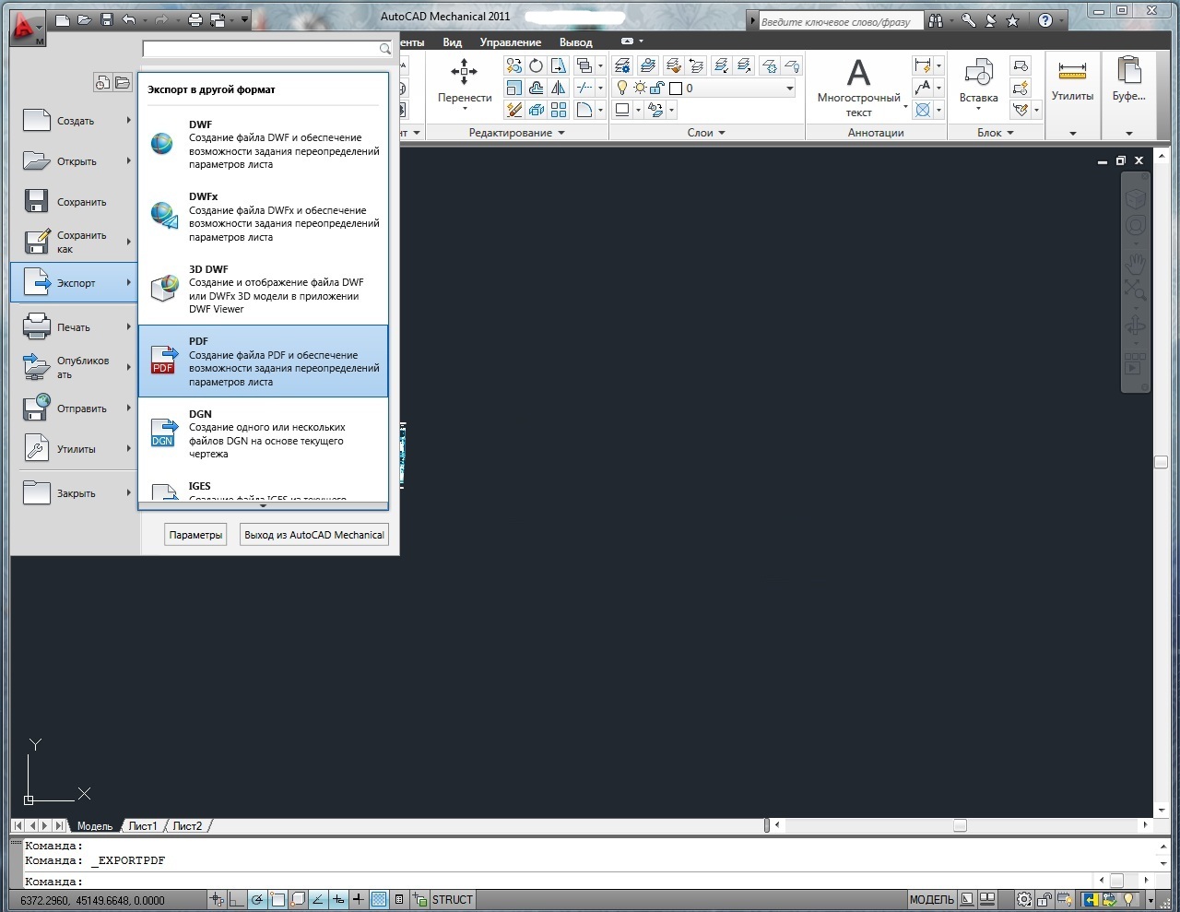Click the Undo arrow in quick access toolbar

(129, 19)
